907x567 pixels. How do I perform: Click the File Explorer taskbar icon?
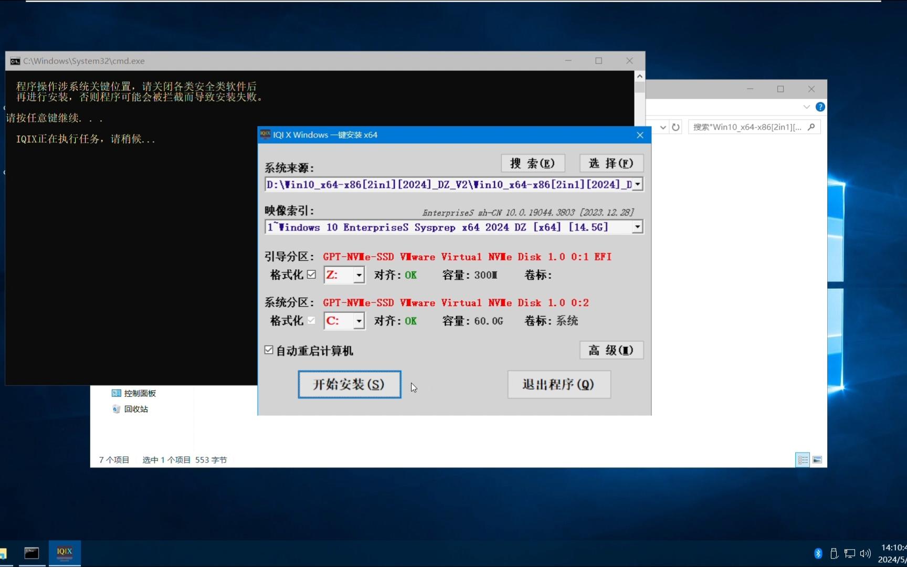(x=3, y=553)
